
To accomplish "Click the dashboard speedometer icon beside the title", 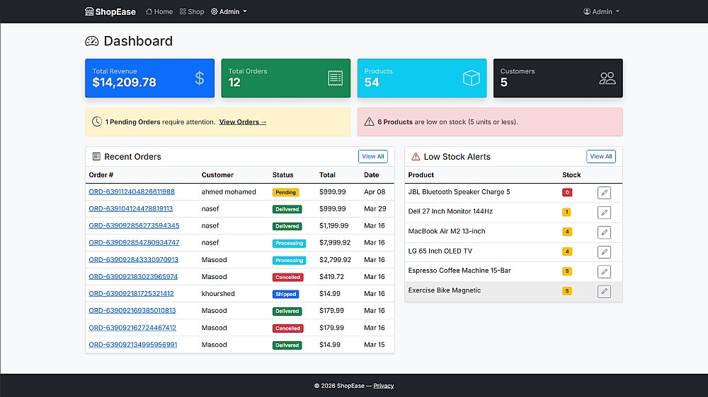I will 91,42.
